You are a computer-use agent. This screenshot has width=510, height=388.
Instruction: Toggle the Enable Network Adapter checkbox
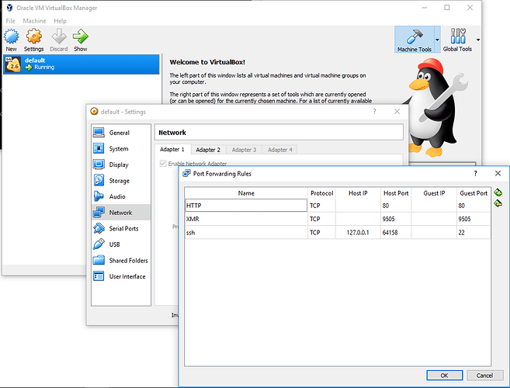[x=163, y=164]
